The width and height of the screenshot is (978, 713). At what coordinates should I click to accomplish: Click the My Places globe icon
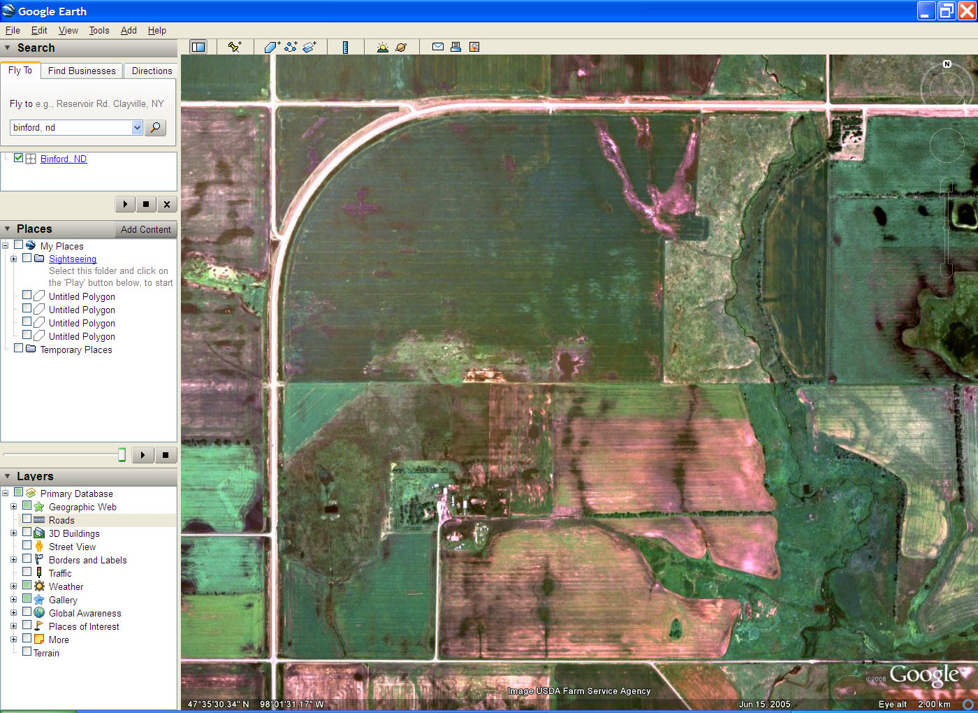pyautogui.click(x=31, y=245)
